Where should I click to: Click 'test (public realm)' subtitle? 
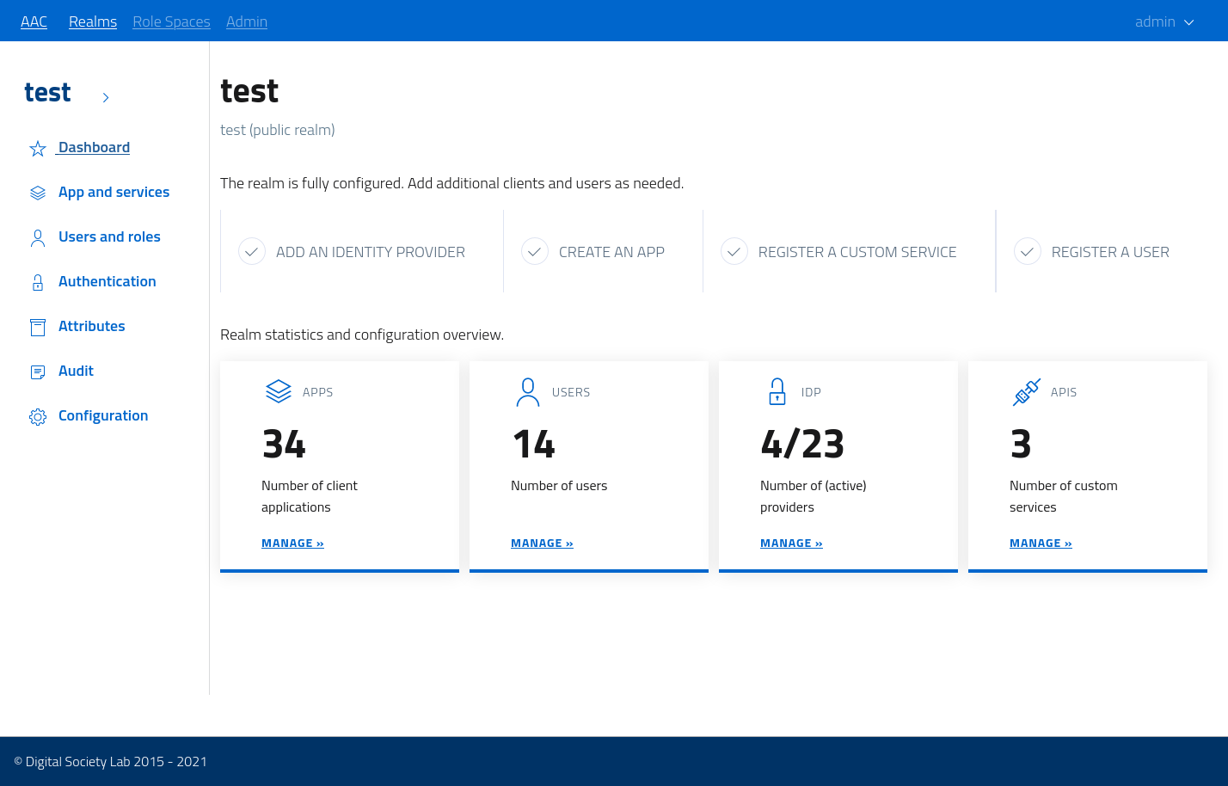coord(278,130)
